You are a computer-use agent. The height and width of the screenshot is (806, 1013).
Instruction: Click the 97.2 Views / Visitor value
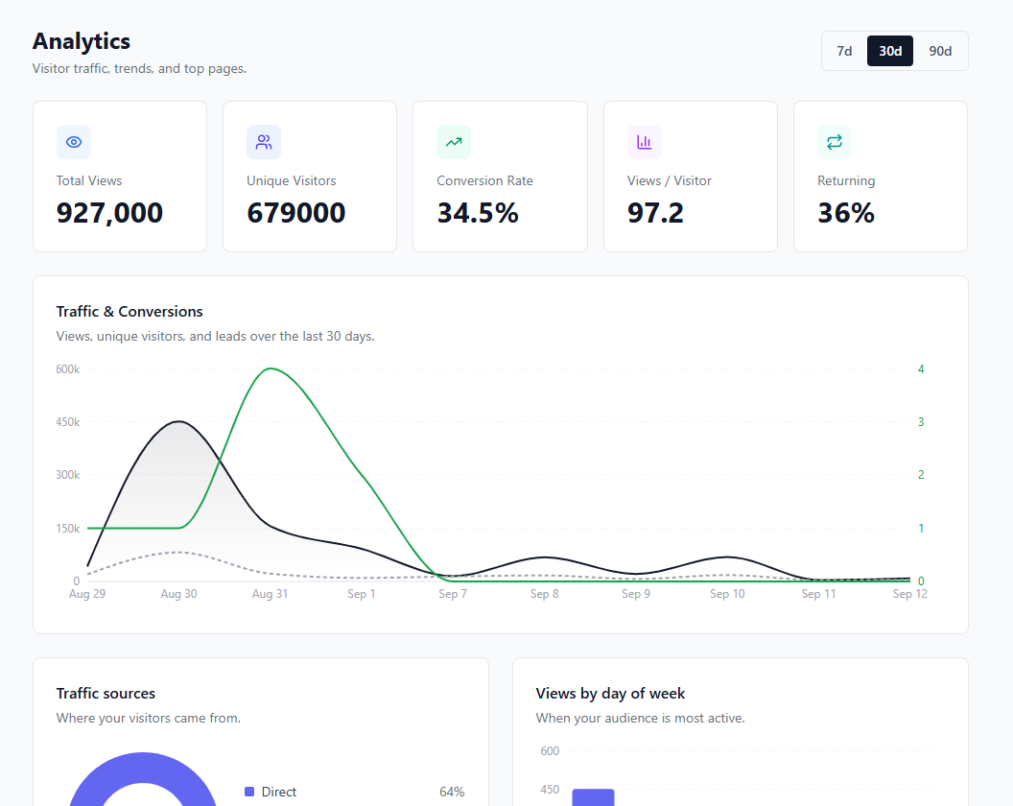pyautogui.click(x=655, y=213)
